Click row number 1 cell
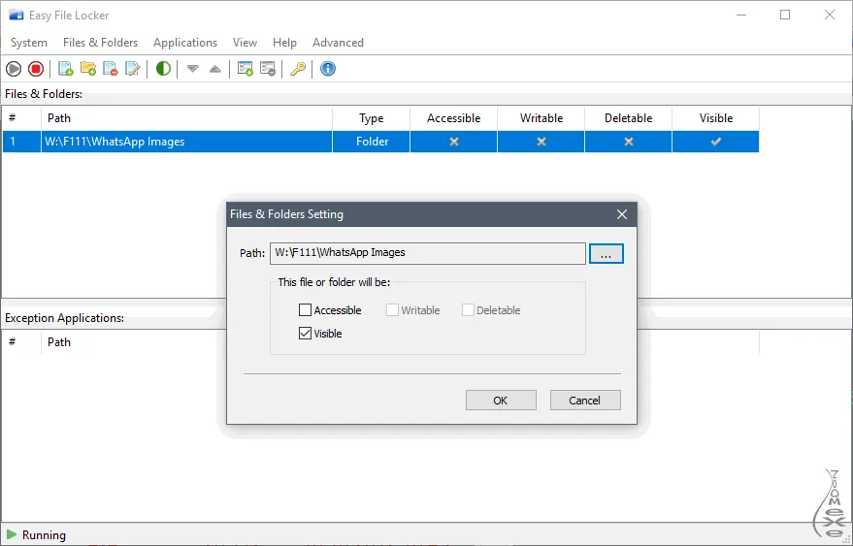The height and width of the screenshot is (546, 853). click(21, 142)
